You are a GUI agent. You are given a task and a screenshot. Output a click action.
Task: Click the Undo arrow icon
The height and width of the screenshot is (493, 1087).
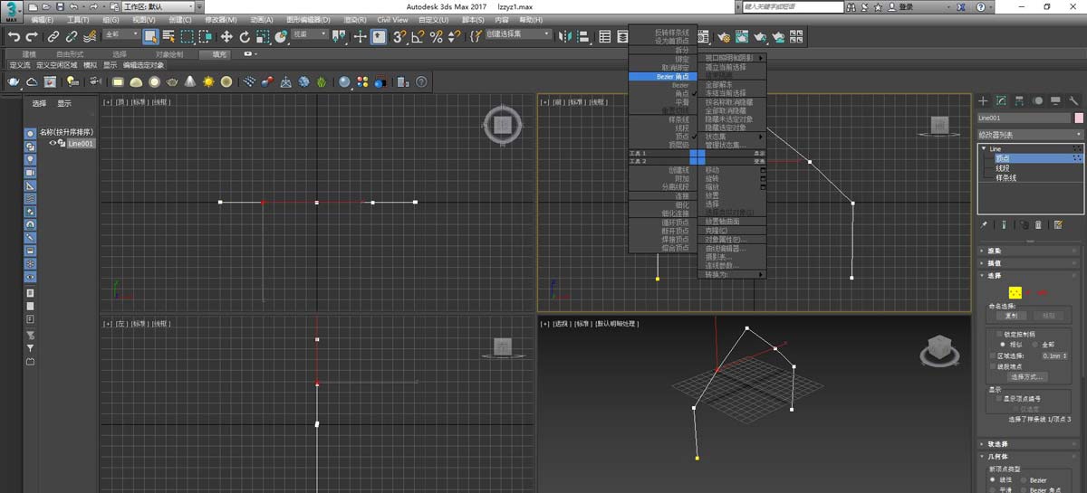tap(14, 37)
